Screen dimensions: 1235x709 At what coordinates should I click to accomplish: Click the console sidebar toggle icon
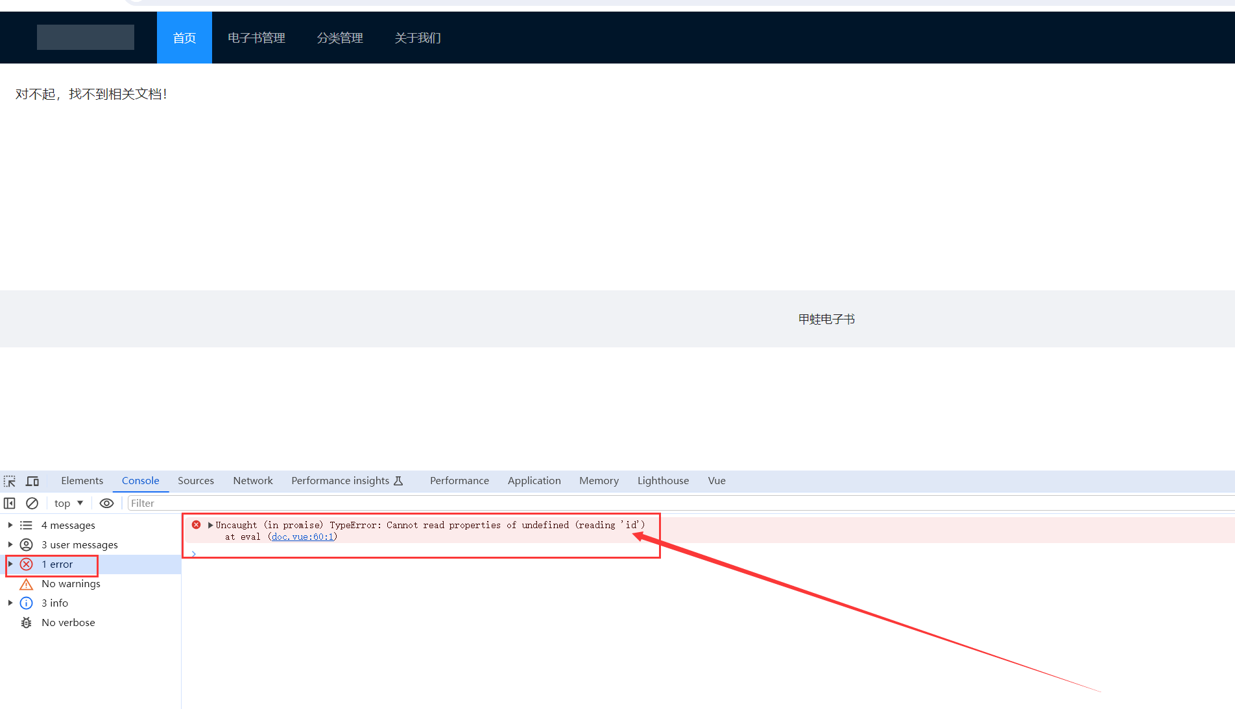click(10, 504)
